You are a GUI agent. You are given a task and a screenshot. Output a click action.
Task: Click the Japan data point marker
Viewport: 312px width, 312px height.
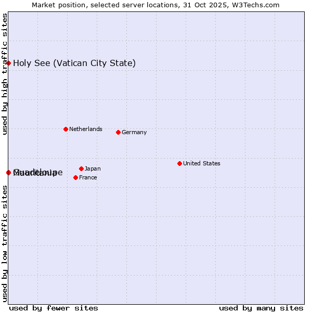(x=81, y=168)
